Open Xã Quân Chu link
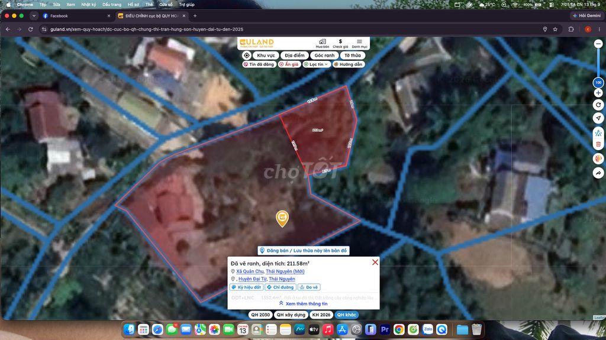The image size is (606, 340). [250, 271]
